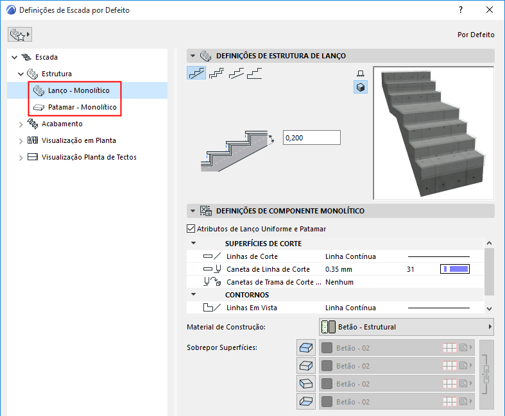
Task: Collapse the Escada tree node
Action: (x=14, y=57)
